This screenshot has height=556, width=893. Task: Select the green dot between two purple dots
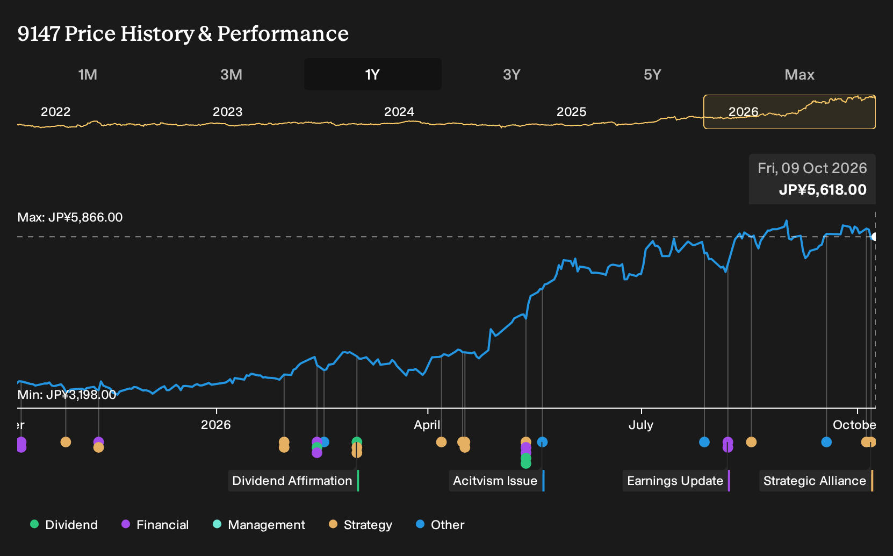tap(317, 447)
